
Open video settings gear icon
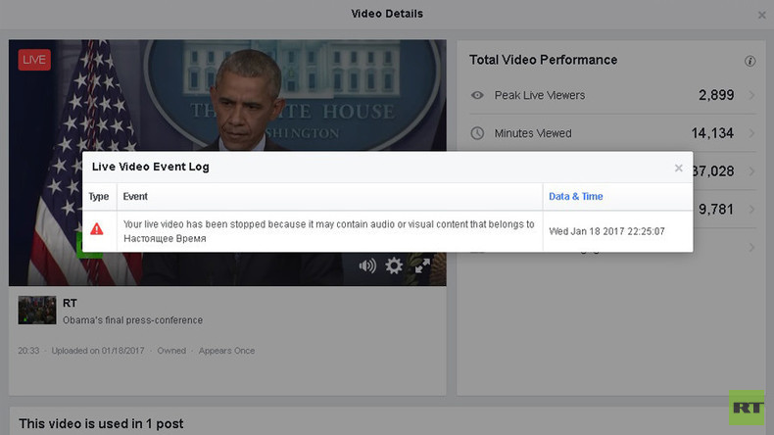tap(394, 266)
